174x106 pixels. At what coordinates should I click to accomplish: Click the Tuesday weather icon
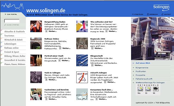[148, 89]
